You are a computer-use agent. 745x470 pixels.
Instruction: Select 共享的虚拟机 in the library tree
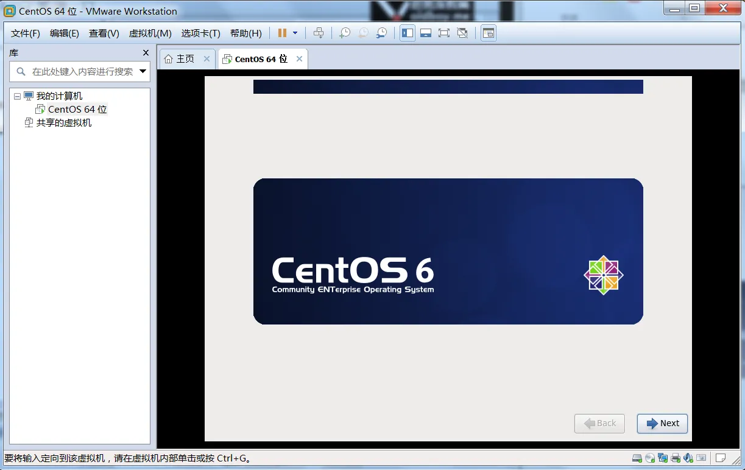(x=64, y=123)
